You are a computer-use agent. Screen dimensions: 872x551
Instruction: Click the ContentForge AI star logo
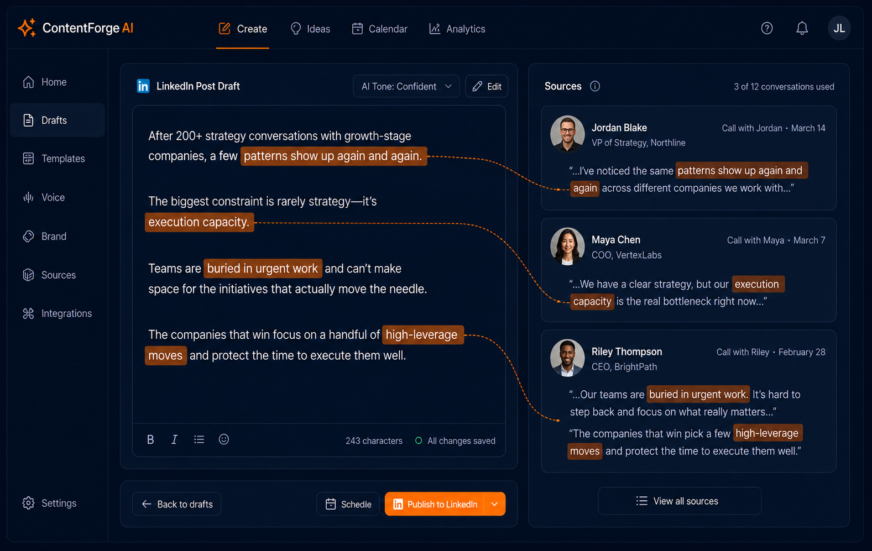[x=27, y=28]
